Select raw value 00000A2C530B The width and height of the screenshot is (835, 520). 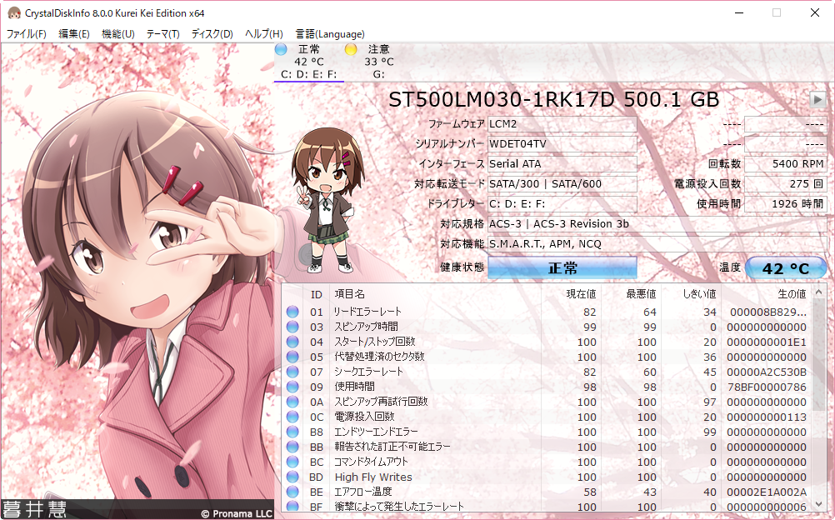(767, 372)
